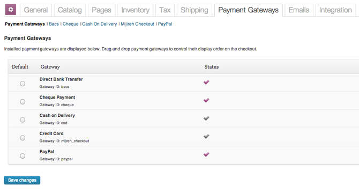Open the Inventory tab
The width and height of the screenshot is (359, 193).
coord(136,10)
